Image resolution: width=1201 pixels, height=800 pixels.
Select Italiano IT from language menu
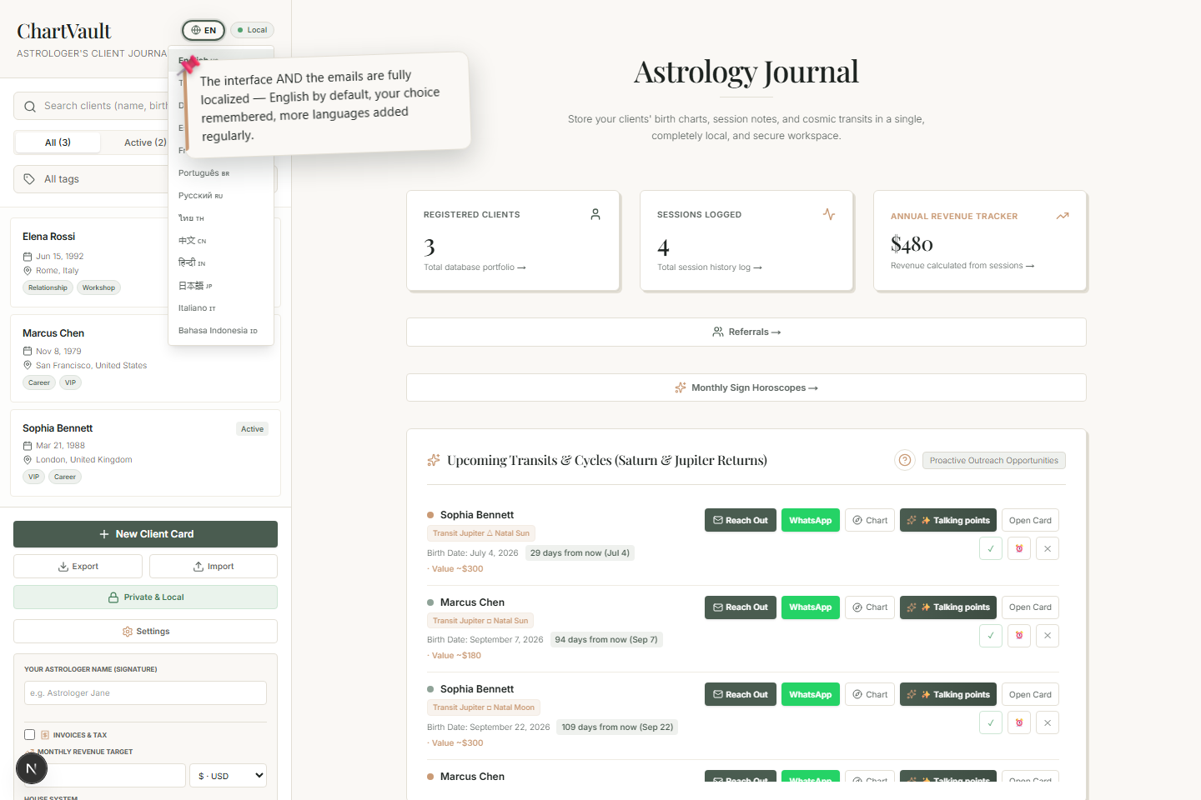(221, 308)
